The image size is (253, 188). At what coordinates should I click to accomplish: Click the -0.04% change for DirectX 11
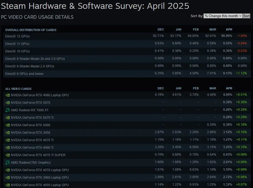coord(242,43)
